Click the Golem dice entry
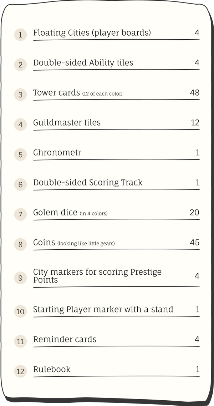Image resolution: width=214 pixels, height=406 pixels. [70, 213]
